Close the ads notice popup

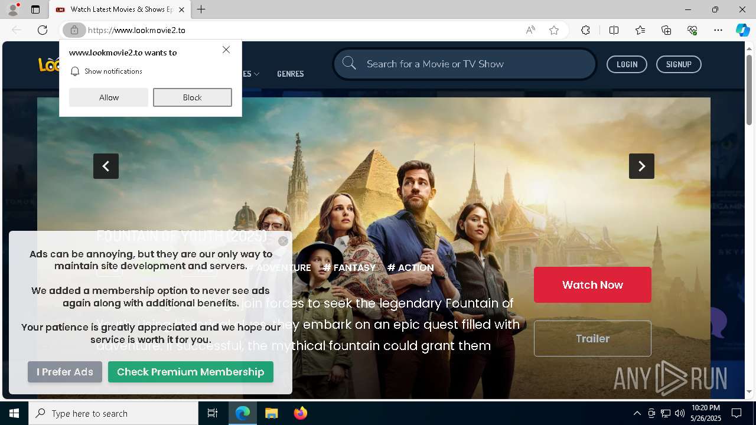[283, 241]
